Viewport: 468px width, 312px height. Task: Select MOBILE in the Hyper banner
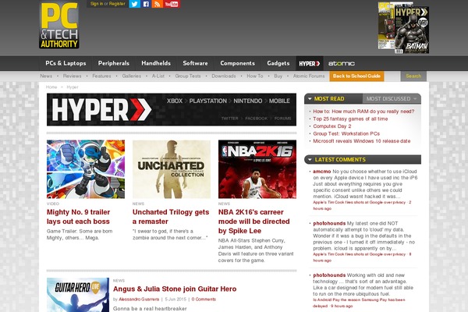[x=279, y=101]
